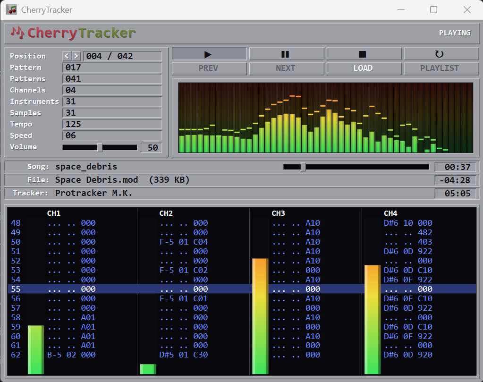
Task: Click row number 62 in pattern view
Action: coord(16,355)
